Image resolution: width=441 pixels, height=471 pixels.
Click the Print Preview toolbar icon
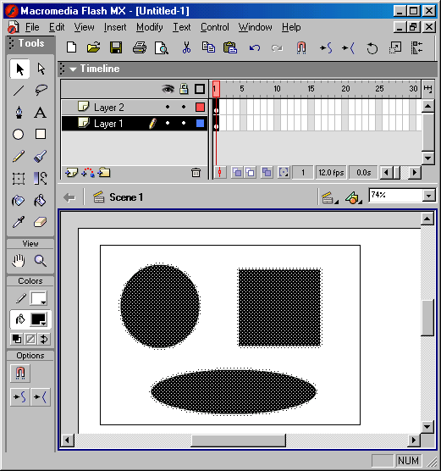[162, 48]
